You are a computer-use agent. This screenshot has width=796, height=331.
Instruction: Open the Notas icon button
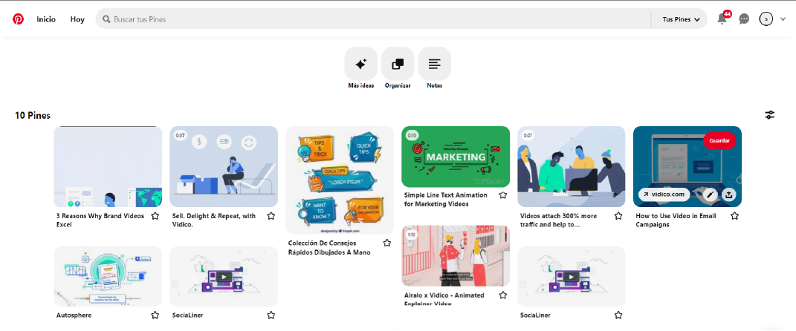[435, 63]
